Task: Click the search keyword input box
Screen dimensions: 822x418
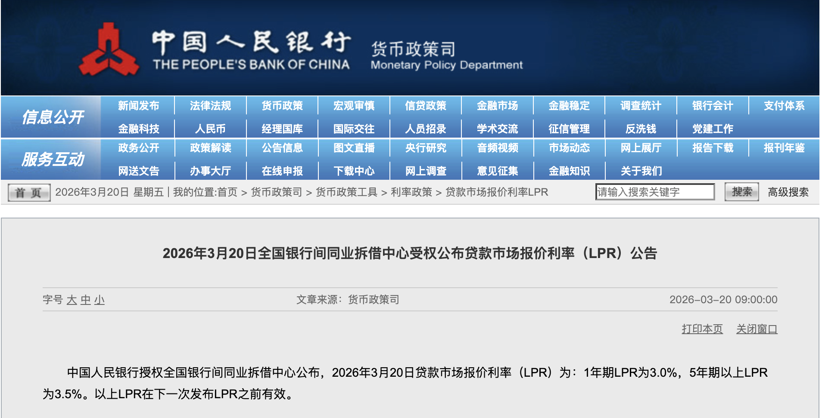Action: (x=655, y=192)
